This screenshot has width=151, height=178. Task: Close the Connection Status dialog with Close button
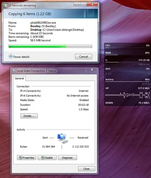87,169
